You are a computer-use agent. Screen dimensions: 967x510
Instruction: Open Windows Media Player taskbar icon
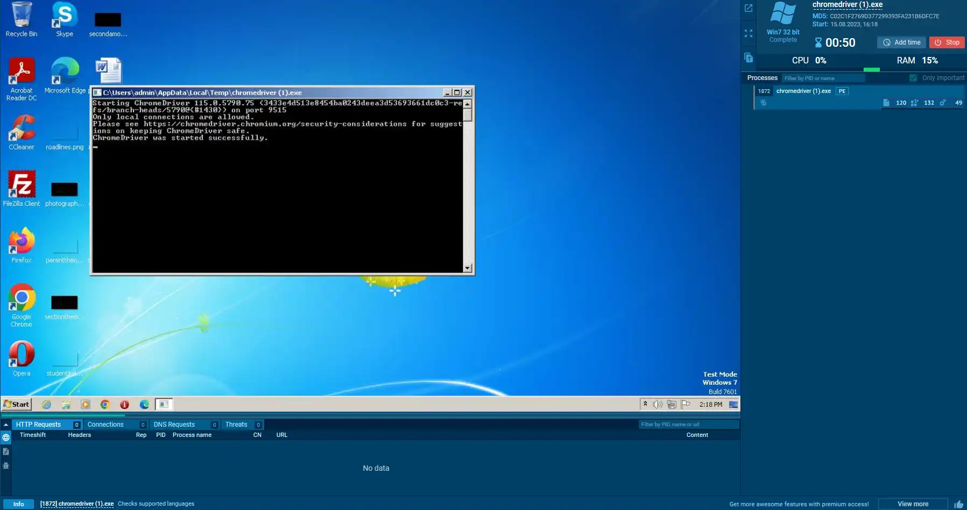[x=86, y=404]
